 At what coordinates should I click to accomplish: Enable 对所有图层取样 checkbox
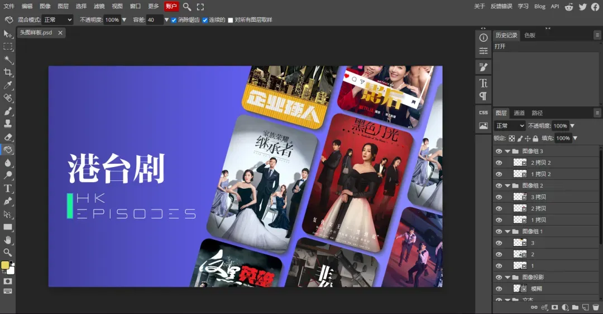(x=231, y=20)
